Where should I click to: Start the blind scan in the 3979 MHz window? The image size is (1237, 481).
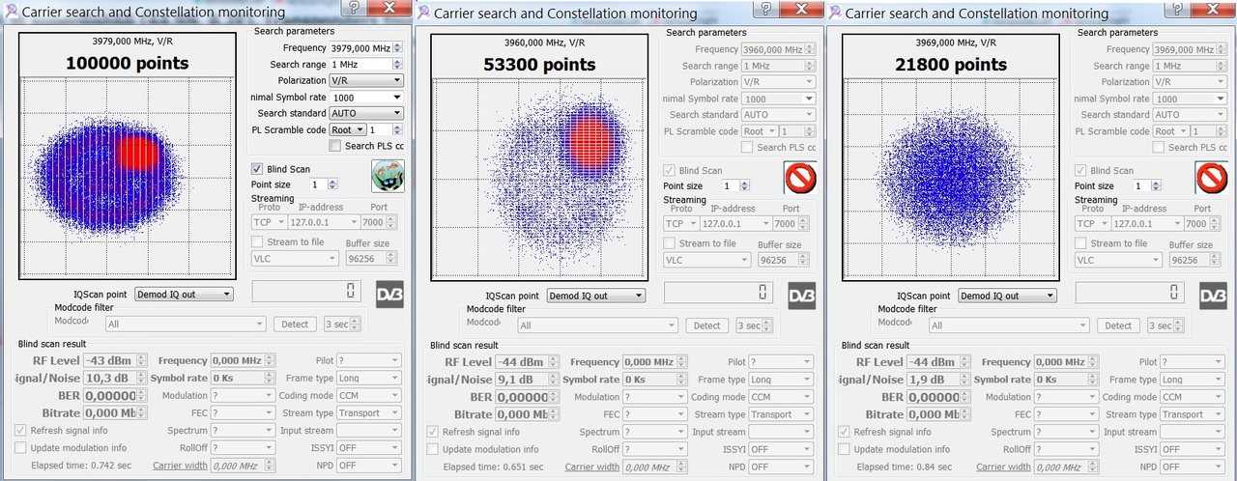click(388, 177)
